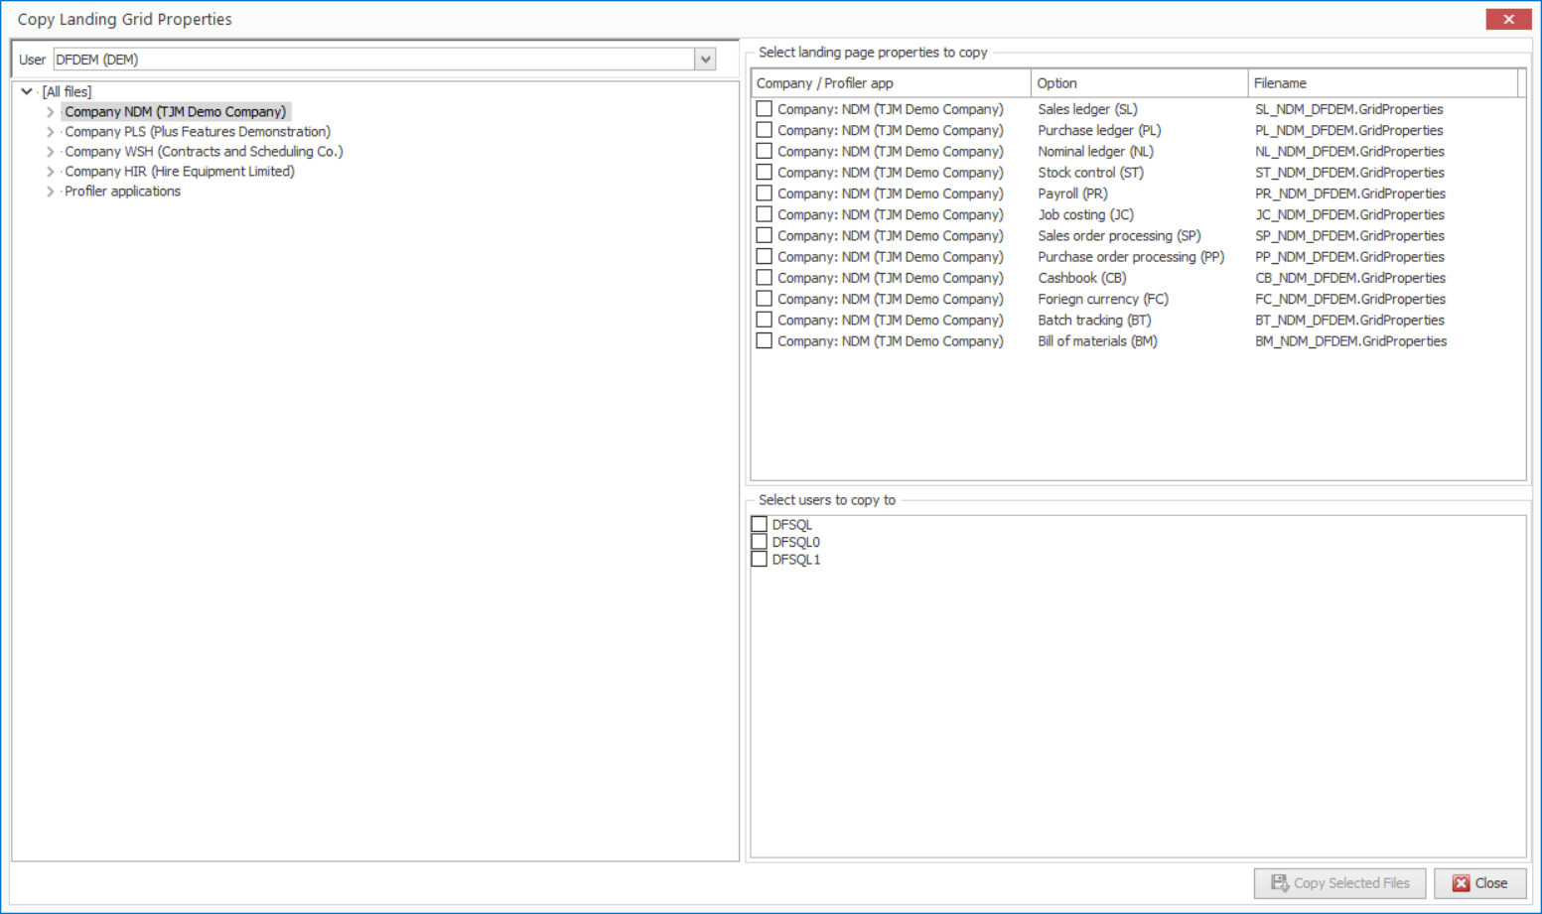
Task: Click the Foriegn currency (FC) option text
Action: pos(1103,299)
